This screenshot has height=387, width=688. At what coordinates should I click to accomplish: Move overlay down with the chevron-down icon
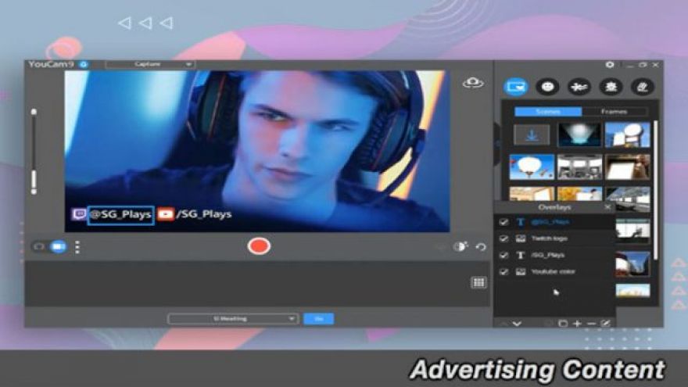click(517, 324)
